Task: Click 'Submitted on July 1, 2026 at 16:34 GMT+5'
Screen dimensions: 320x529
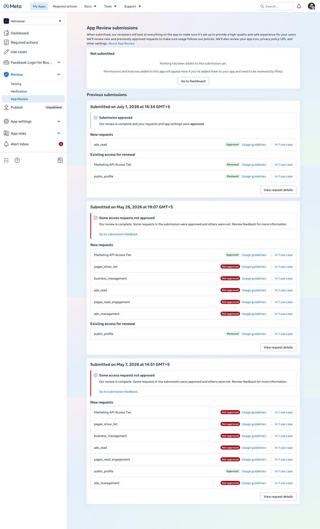Action: pos(130,107)
